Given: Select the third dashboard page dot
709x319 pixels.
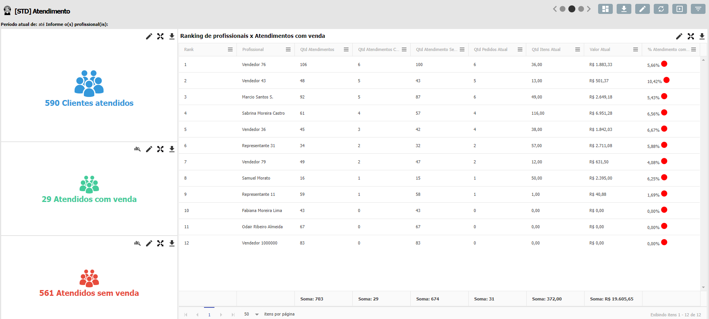Looking at the screenshot, I should coord(581,9).
